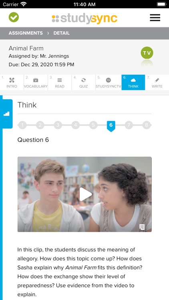The width and height of the screenshot is (169, 300).
Task: Select current question 6 marker
Action: click(111, 126)
